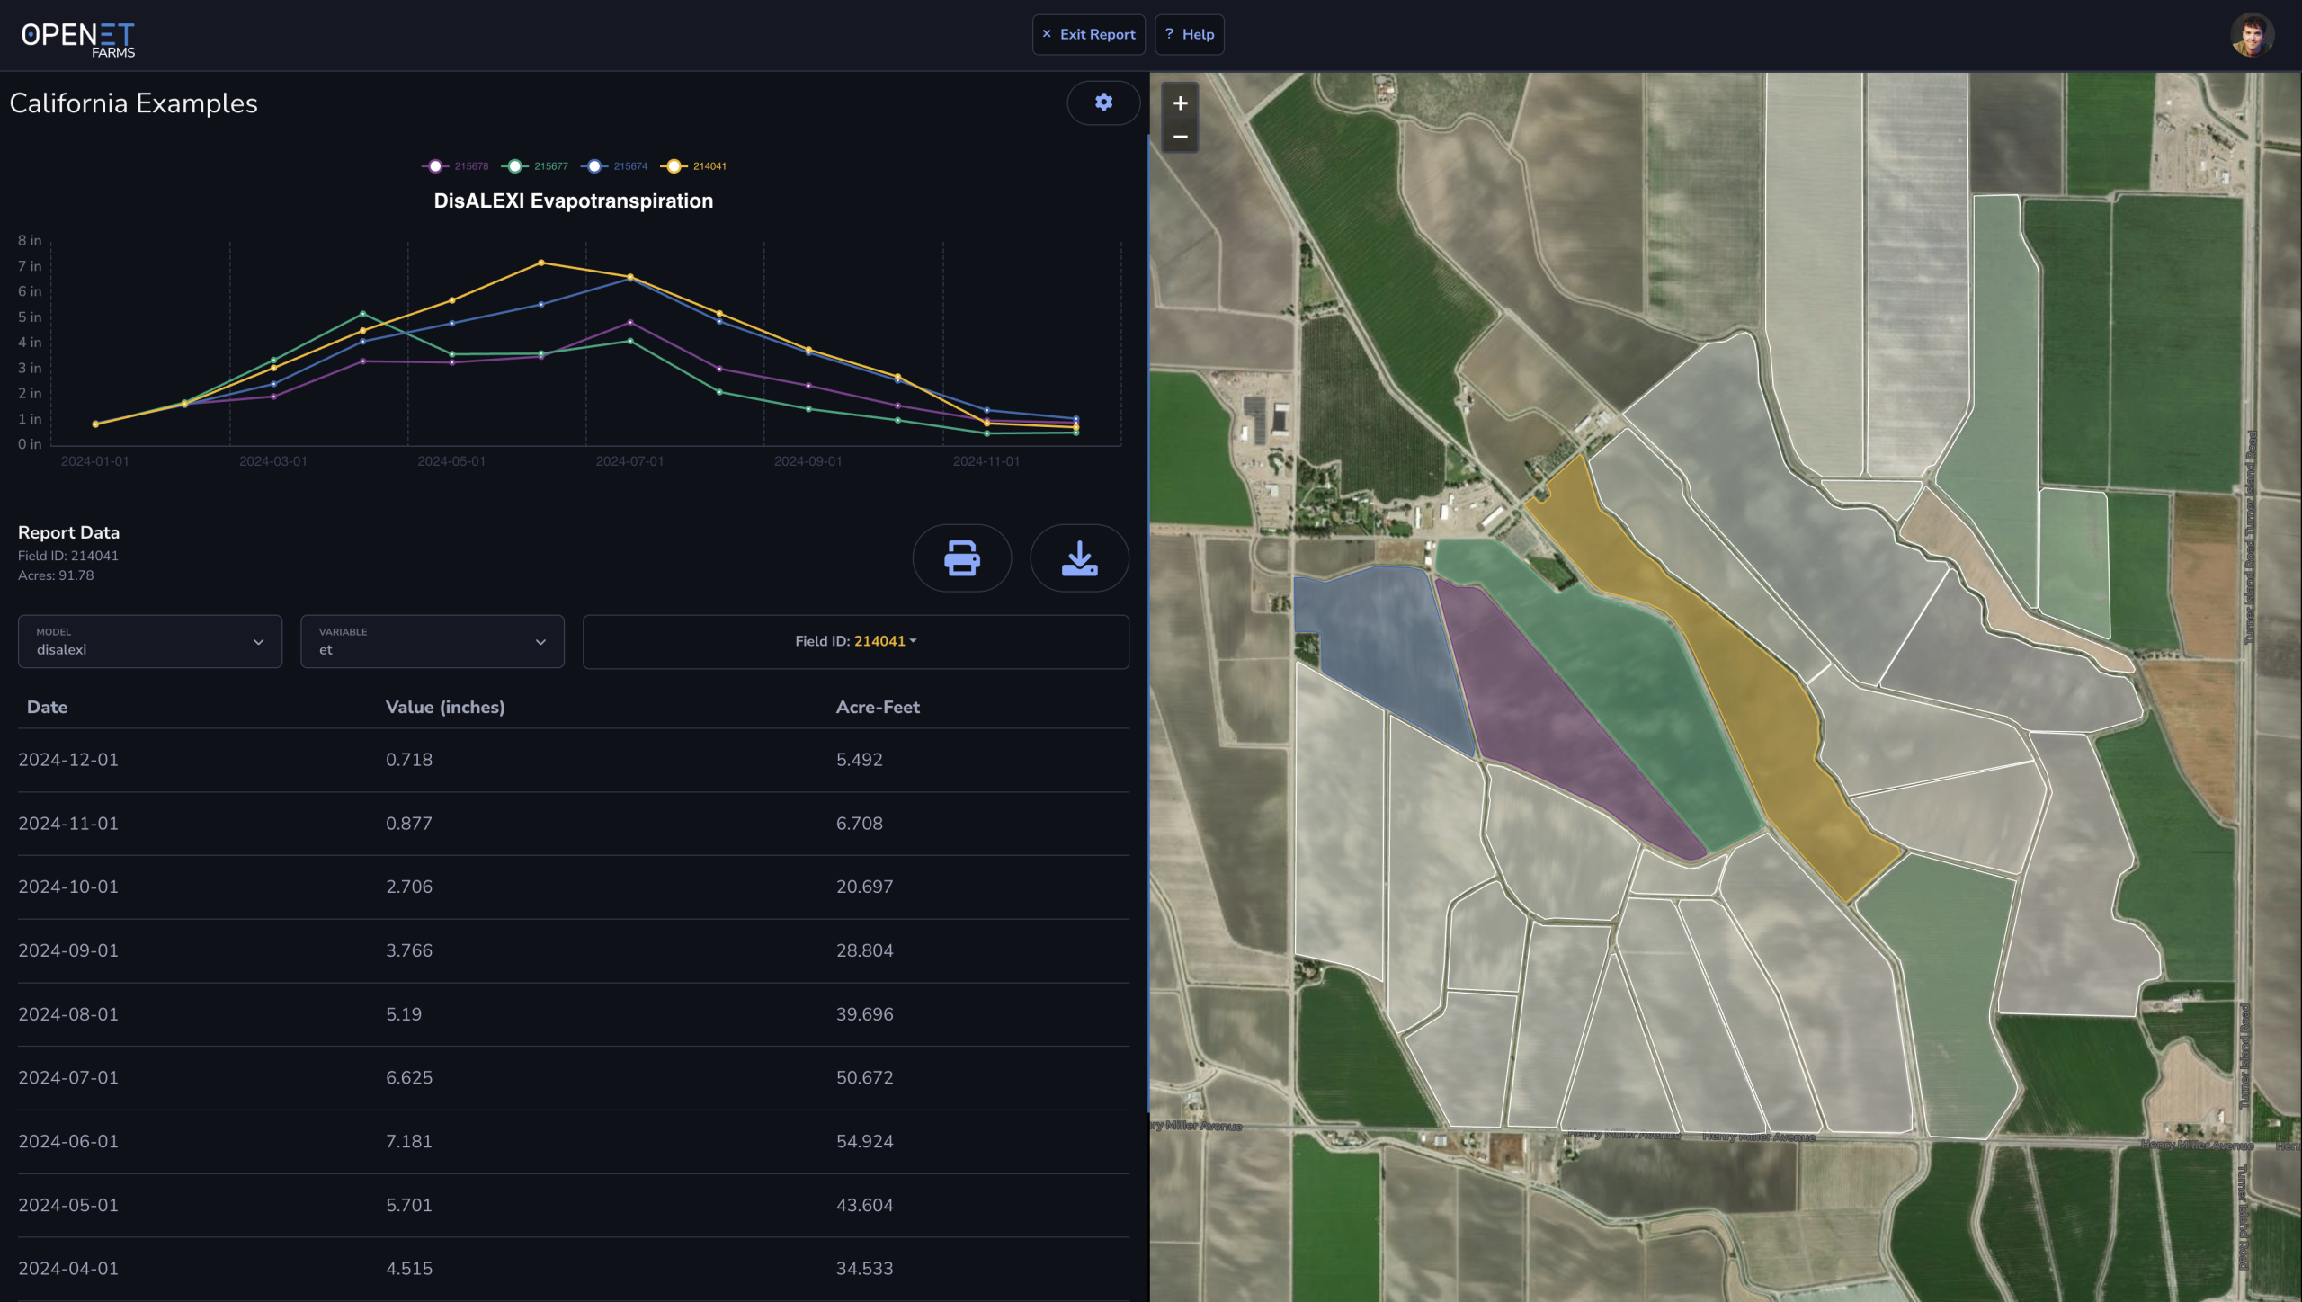Open the Model dropdown showing disalexi
Viewport: 2302px width, 1302px height.
150,641
